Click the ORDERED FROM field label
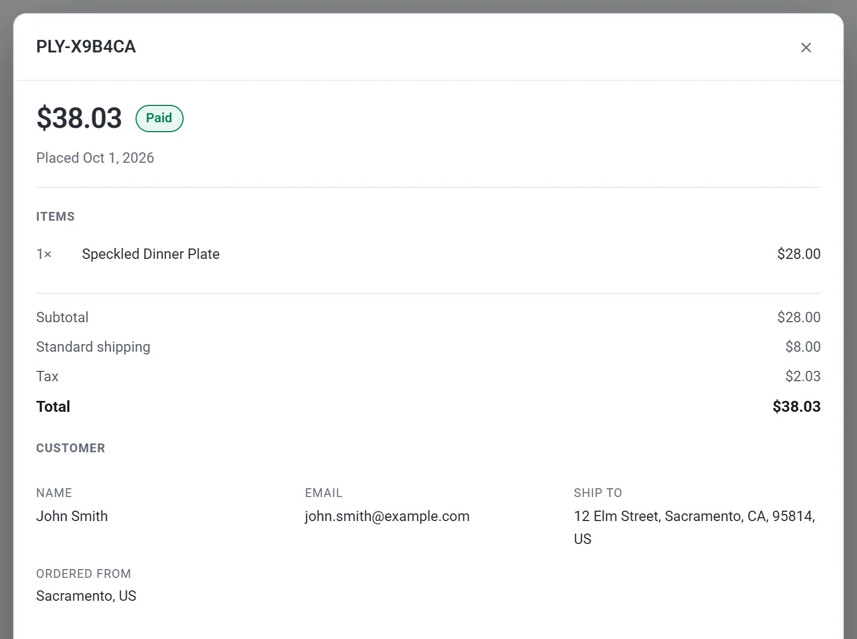Screen dimensions: 857x639 (x=84, y=573)
